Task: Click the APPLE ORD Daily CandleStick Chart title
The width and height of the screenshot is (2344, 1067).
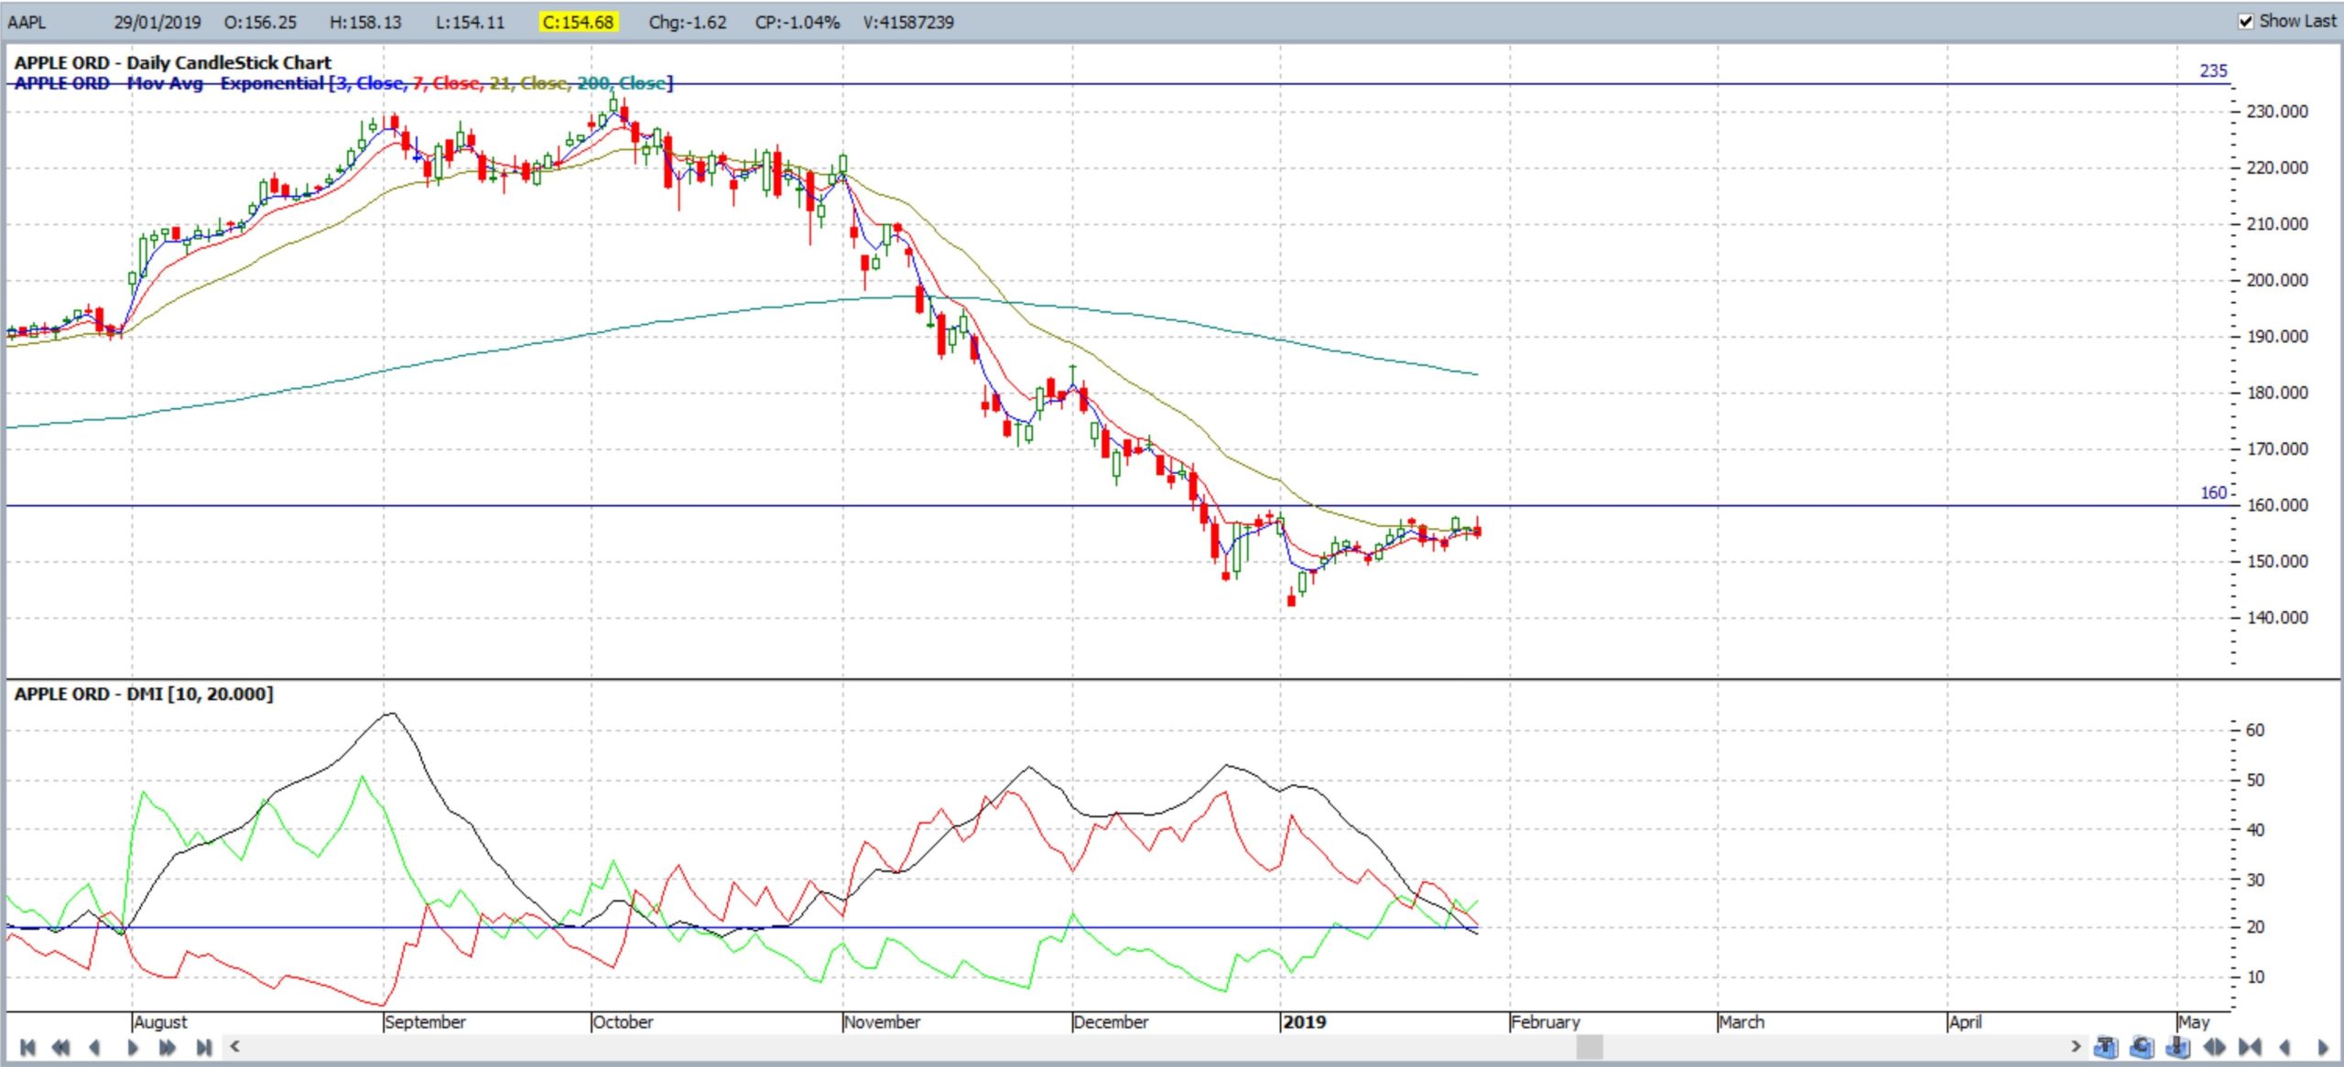Action: click(173, 62)
